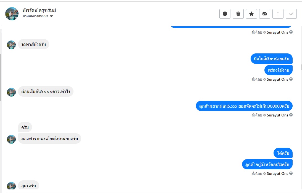
Task: Click the chat's right-side scrollbar handle
Action: point(301,67)
